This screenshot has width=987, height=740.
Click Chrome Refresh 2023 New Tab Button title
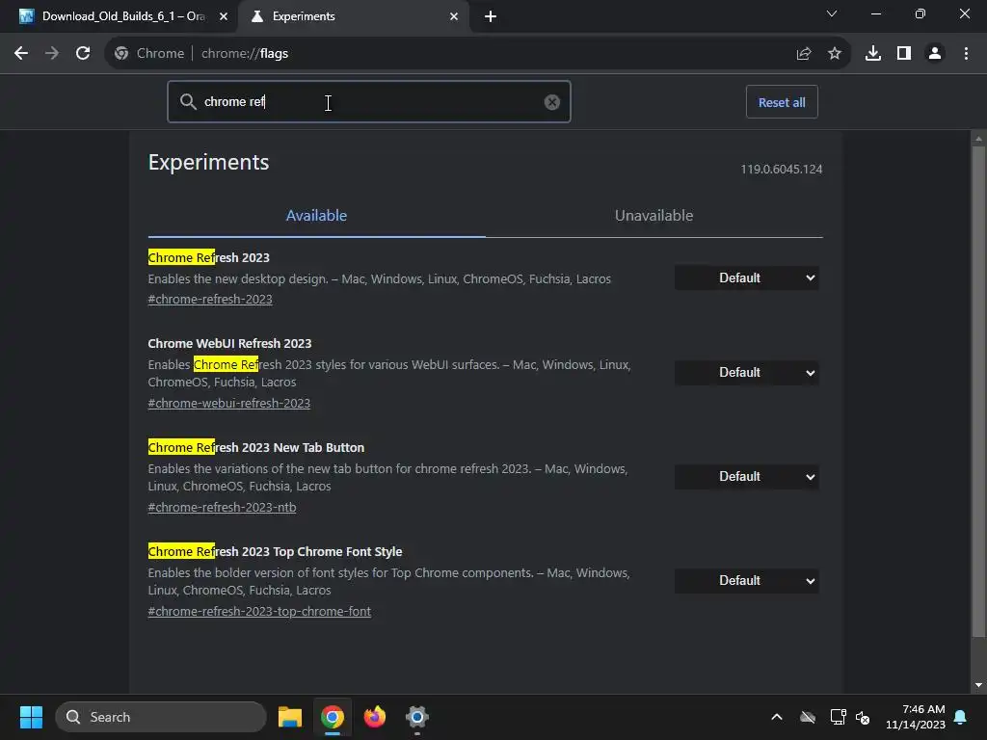click(x=256, y=447)
